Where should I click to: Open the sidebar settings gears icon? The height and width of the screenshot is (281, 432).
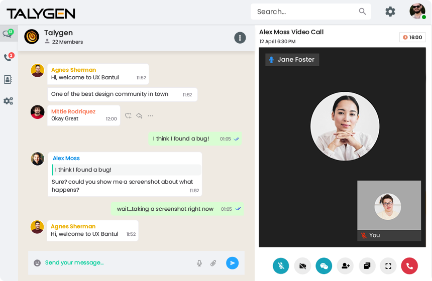coord(8,101)
